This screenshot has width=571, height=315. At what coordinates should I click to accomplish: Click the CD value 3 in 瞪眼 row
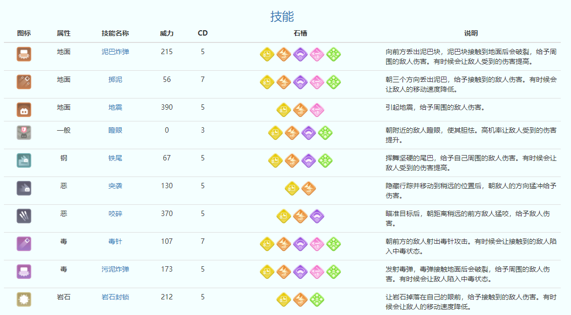click(203, 130)
